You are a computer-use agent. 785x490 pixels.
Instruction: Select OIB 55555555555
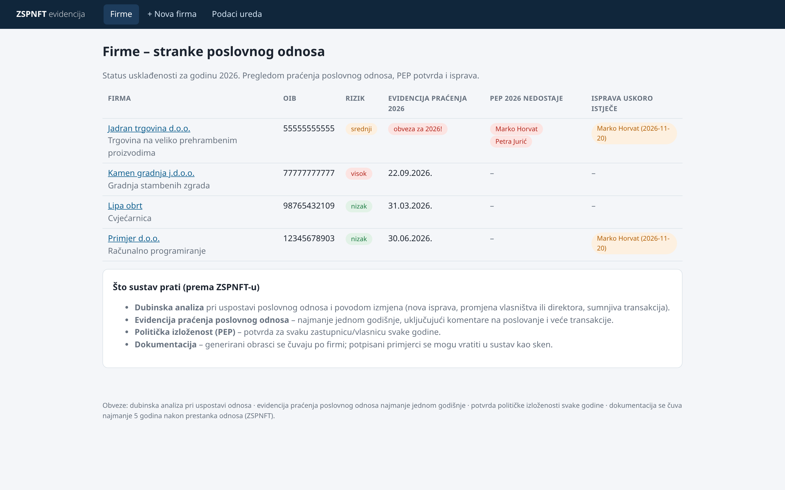(x=309, y=128)
